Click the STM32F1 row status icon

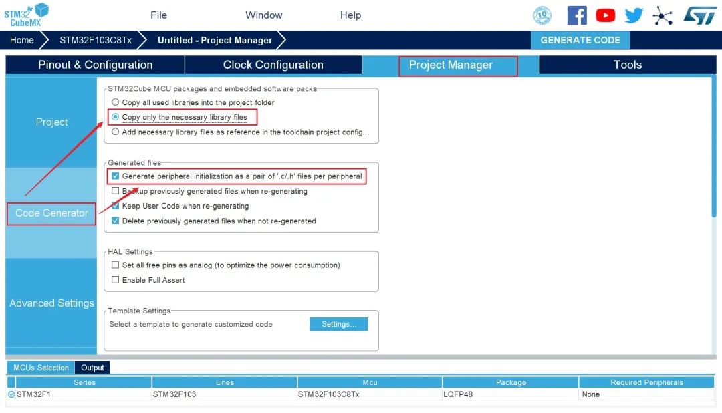click(11, 394)
